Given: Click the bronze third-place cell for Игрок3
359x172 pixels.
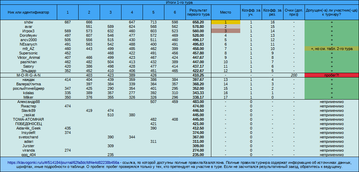Looking at the screenshot, I should coord(226,31).
